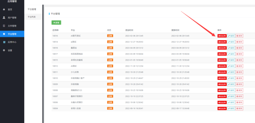Delete app 10013 with the trash button

tap(239, 66)
